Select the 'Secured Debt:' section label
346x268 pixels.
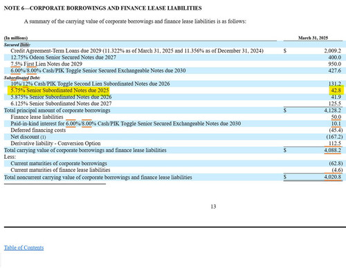coord(17,45)
